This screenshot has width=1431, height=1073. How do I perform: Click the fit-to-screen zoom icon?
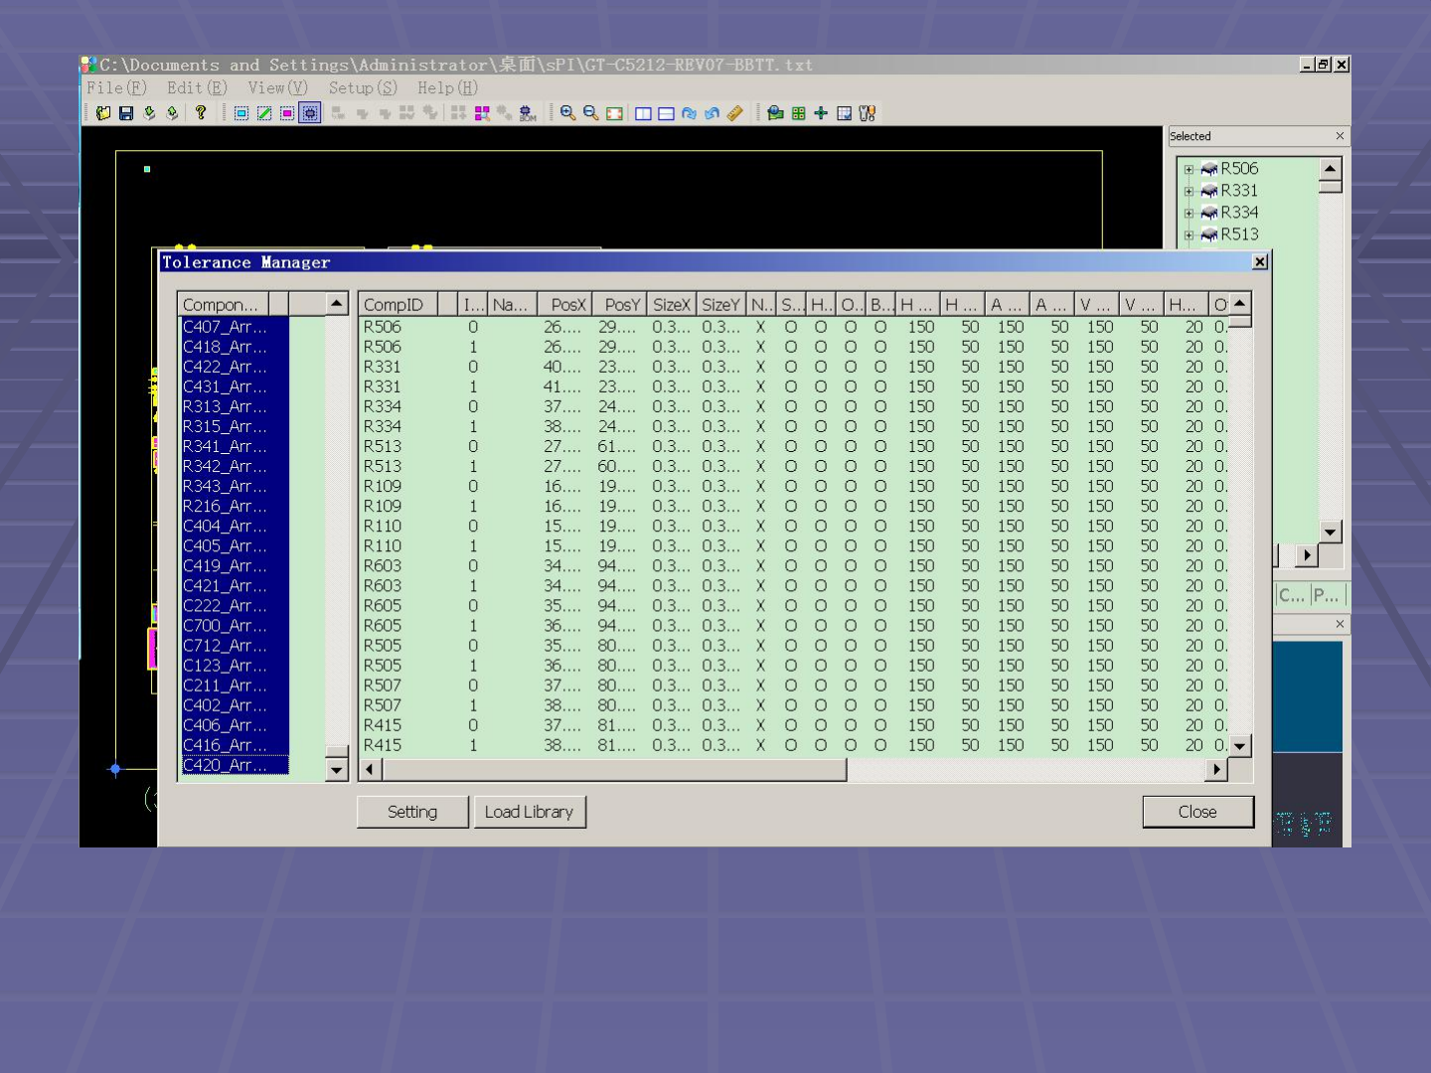pyautogui.click(x=614, y=113)
